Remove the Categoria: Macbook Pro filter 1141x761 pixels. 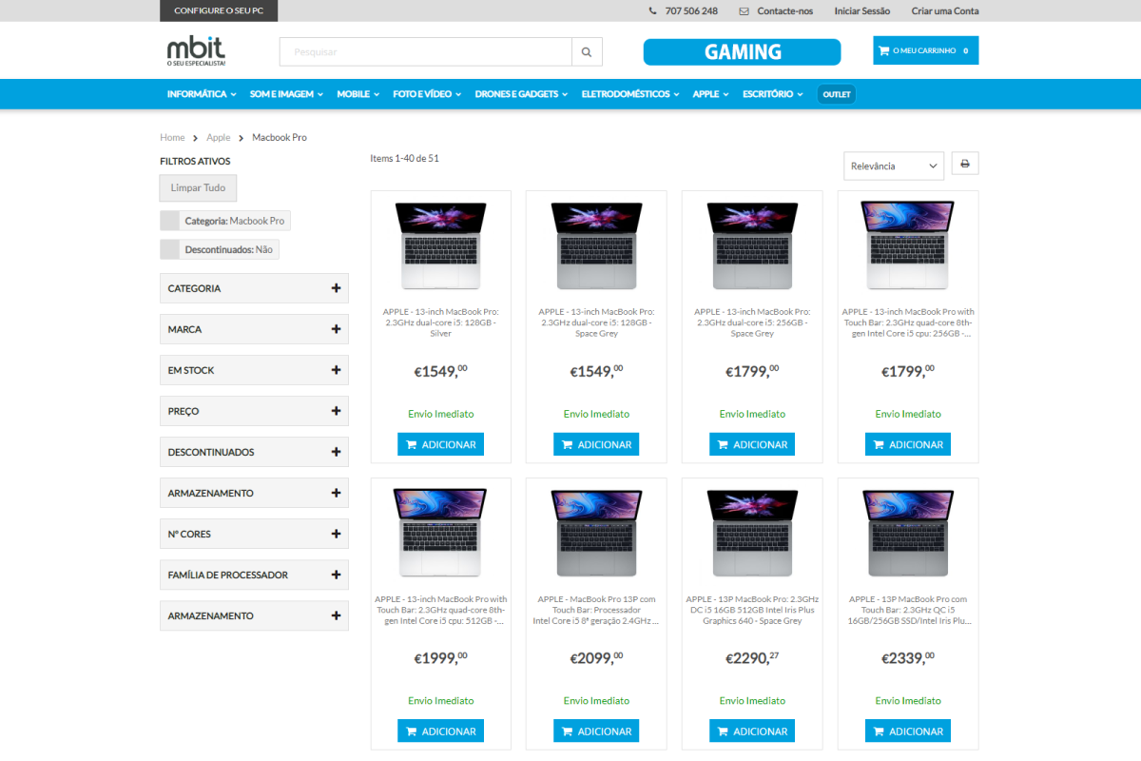pos(170,221)
